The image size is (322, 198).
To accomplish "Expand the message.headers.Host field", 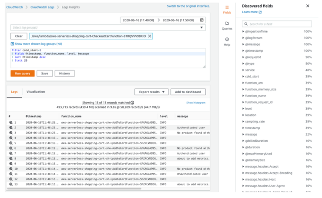I will [x=243, y=179].
